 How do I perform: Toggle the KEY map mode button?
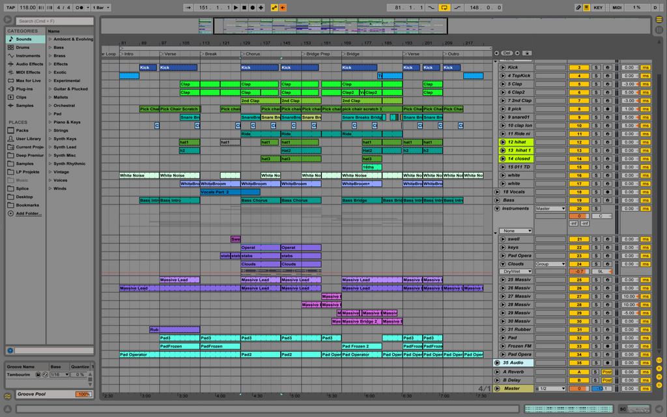click(x=598, y=8)
